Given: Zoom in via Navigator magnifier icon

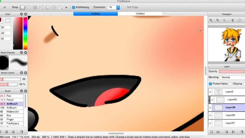Looking at the screenshot, I should 211,20.
